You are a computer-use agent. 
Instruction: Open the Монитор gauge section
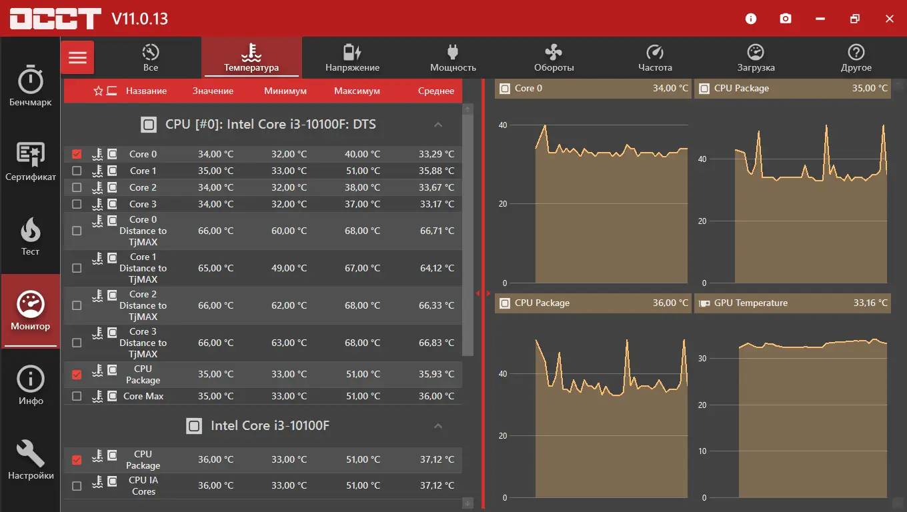30,311
